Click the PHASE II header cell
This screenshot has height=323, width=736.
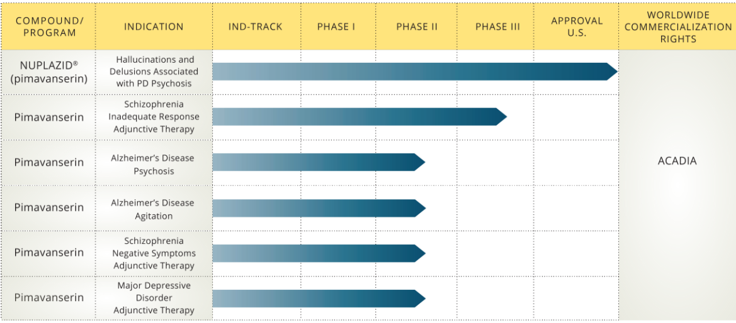click(x=417, y=26)
